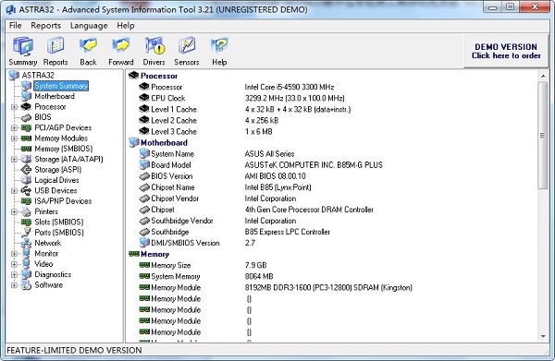Go Forward using the toolbar arrow
The height and width of the screenshot is (361, 555).
pos(121,51)
